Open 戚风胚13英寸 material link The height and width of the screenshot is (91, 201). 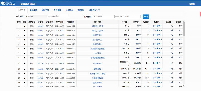click(97, 31)
